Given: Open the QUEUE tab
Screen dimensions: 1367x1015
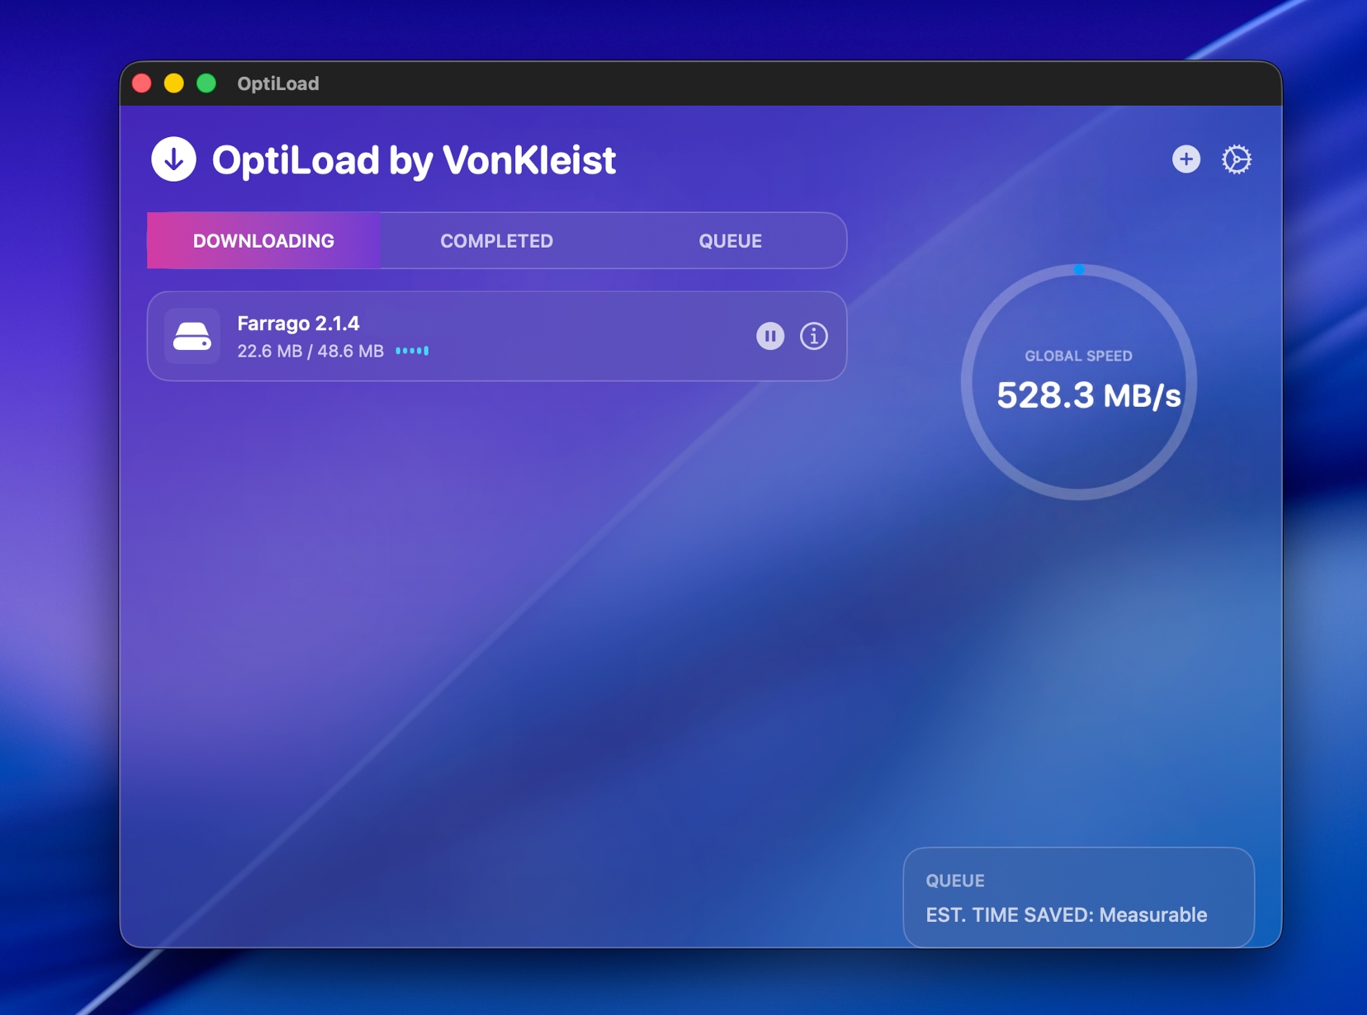Looking at the screenshot, I should point(729,240).
